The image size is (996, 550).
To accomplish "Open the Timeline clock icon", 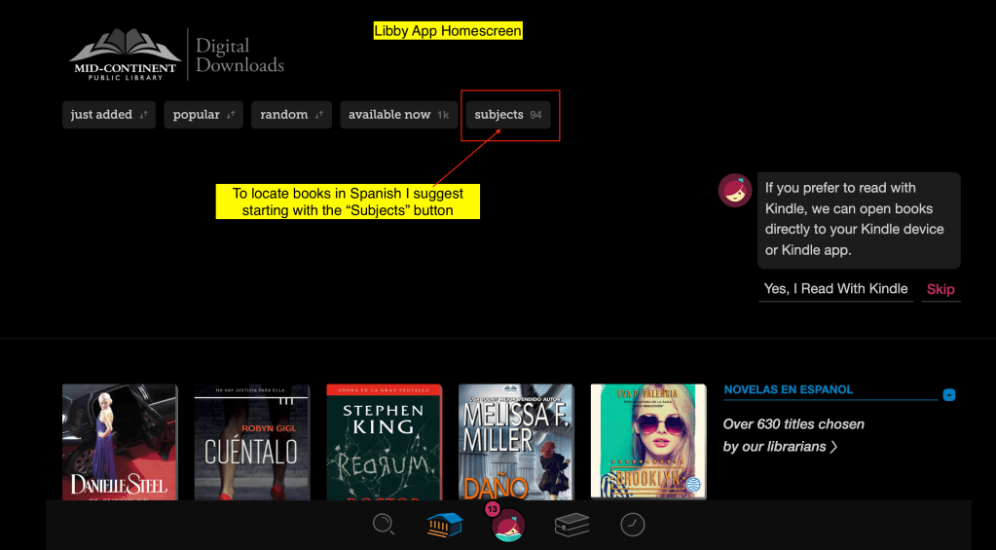I will coord(633,525).
